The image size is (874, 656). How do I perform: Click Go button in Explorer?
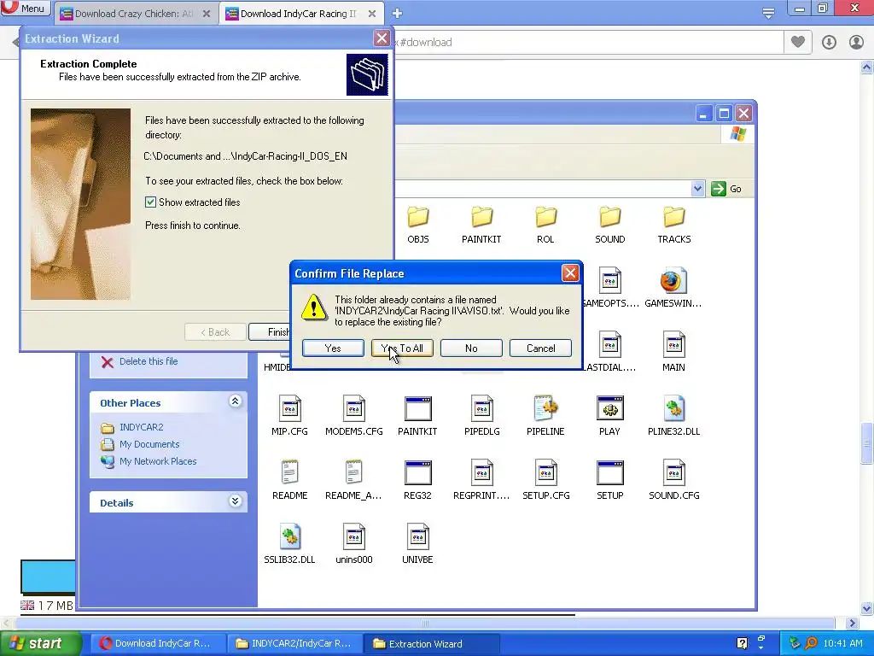(726, 189)
